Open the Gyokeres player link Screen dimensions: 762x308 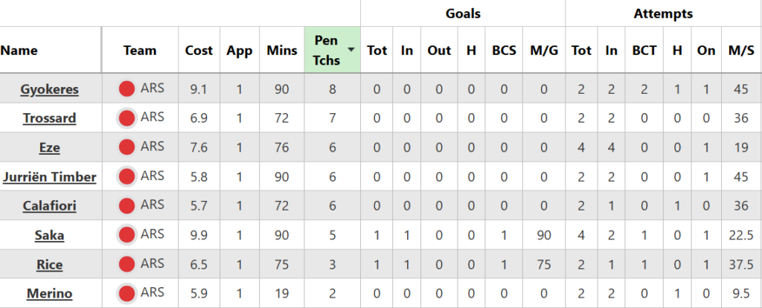[x=50, y=90]
